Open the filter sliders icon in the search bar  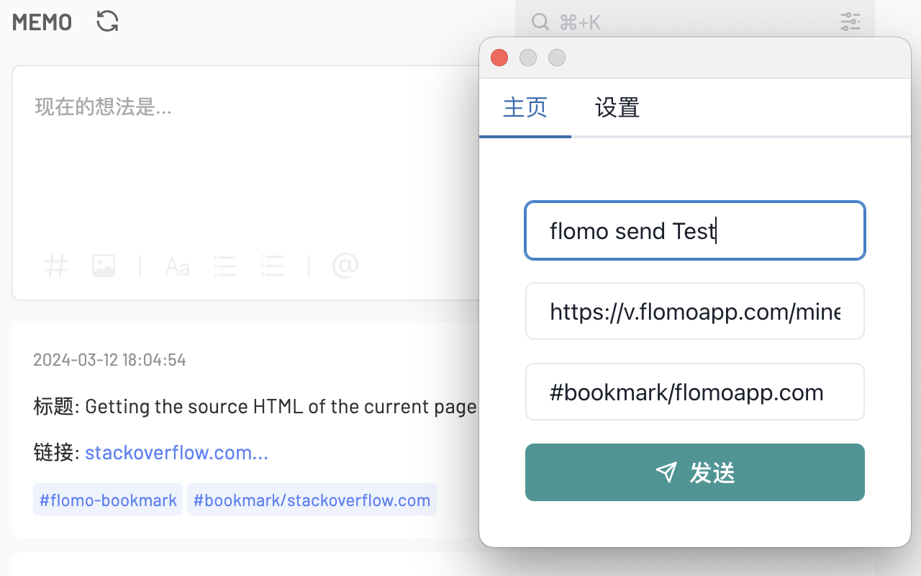click(850, 22)
